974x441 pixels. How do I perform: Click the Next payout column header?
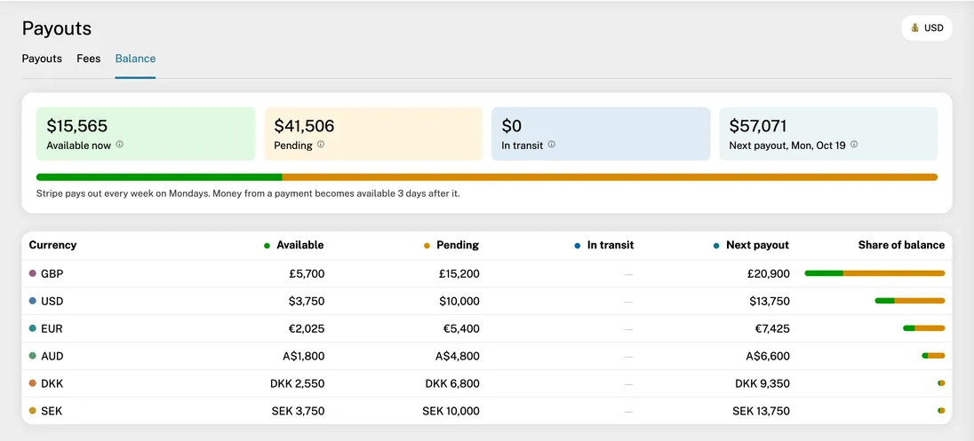click(752, 245)
